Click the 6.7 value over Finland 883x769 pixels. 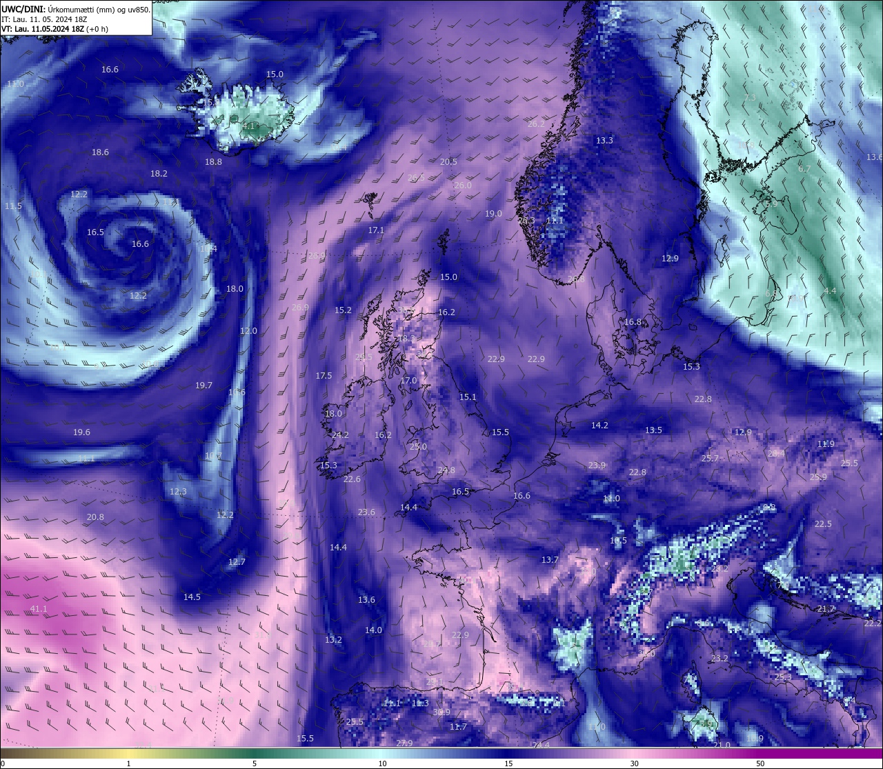804,169
